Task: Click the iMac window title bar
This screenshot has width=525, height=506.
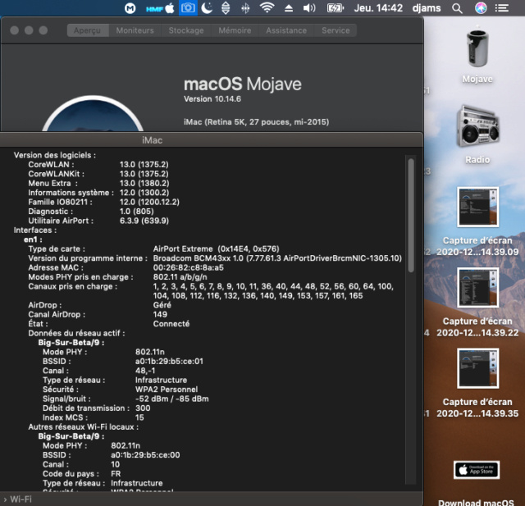Action: pos(212,140)
